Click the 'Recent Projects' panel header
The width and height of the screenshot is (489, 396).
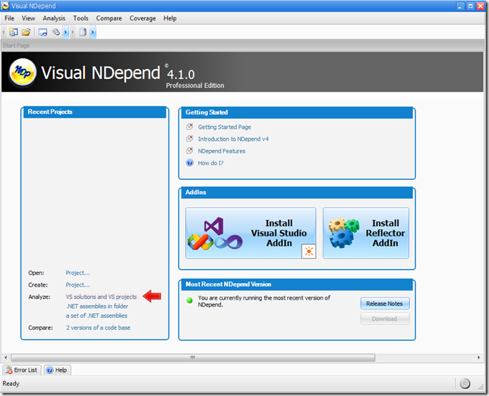point(95,112)
